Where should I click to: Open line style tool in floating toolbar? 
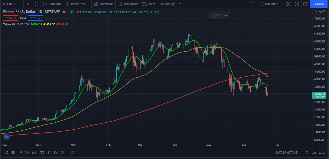click(217, 15)
